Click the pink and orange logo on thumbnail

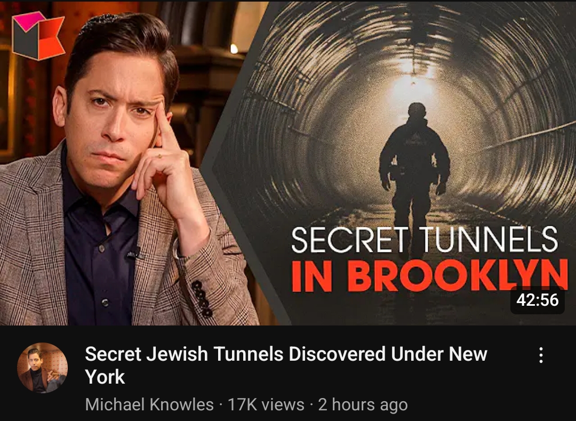[x=38, y=36]
